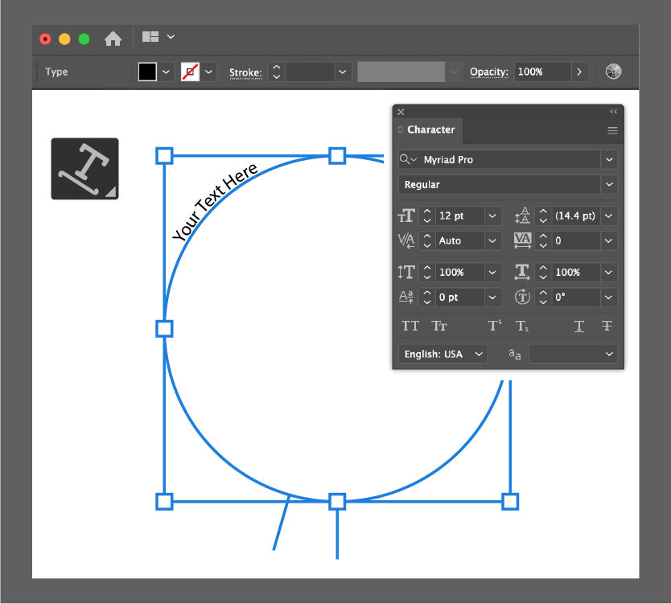Toggle Superscript formatting
This screenshot has width=671, height=604.
pos(495,326)
